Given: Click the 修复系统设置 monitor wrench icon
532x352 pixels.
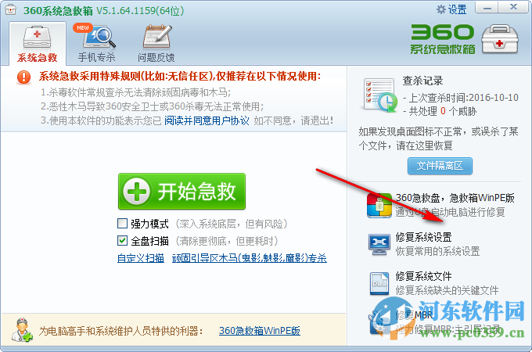Looking at the screenshot, I should (x=379, y=245).
